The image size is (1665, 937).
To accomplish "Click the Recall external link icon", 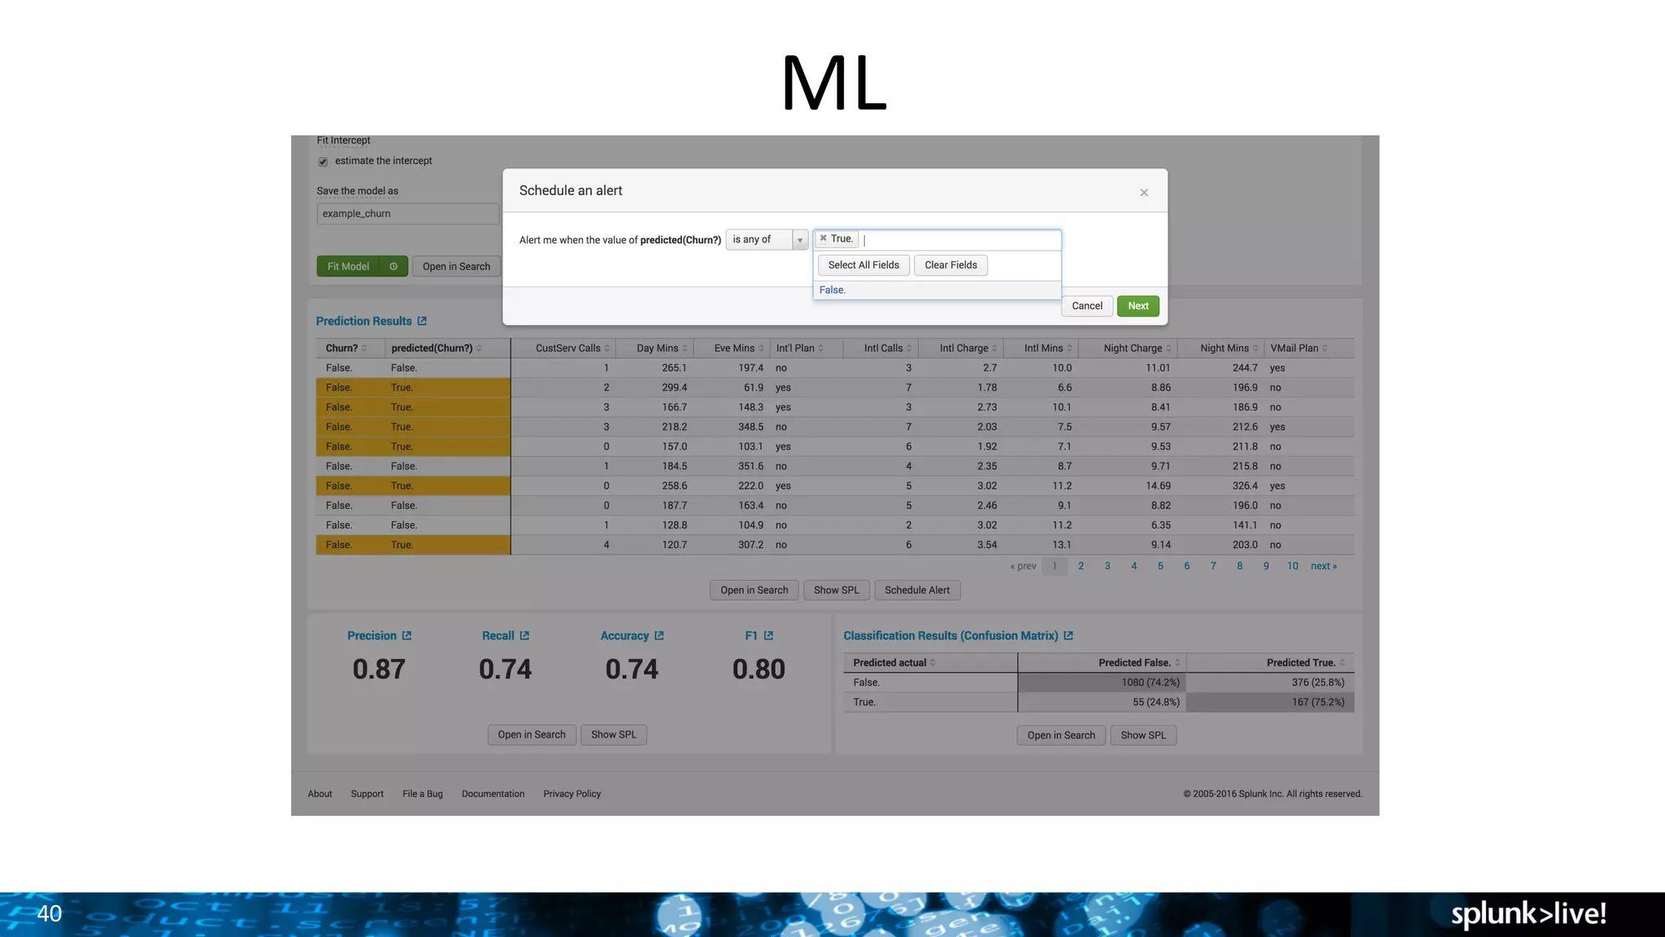I will coord(524,636).
